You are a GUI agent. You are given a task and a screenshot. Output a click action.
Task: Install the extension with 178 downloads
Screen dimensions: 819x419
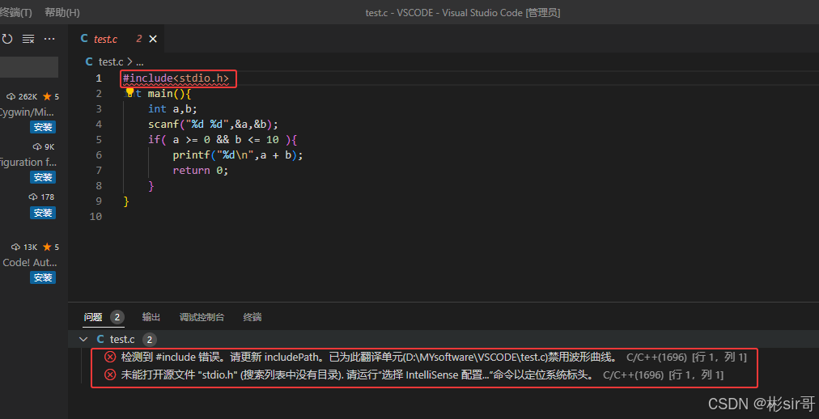pyautogui.click(x=43, y=213)
